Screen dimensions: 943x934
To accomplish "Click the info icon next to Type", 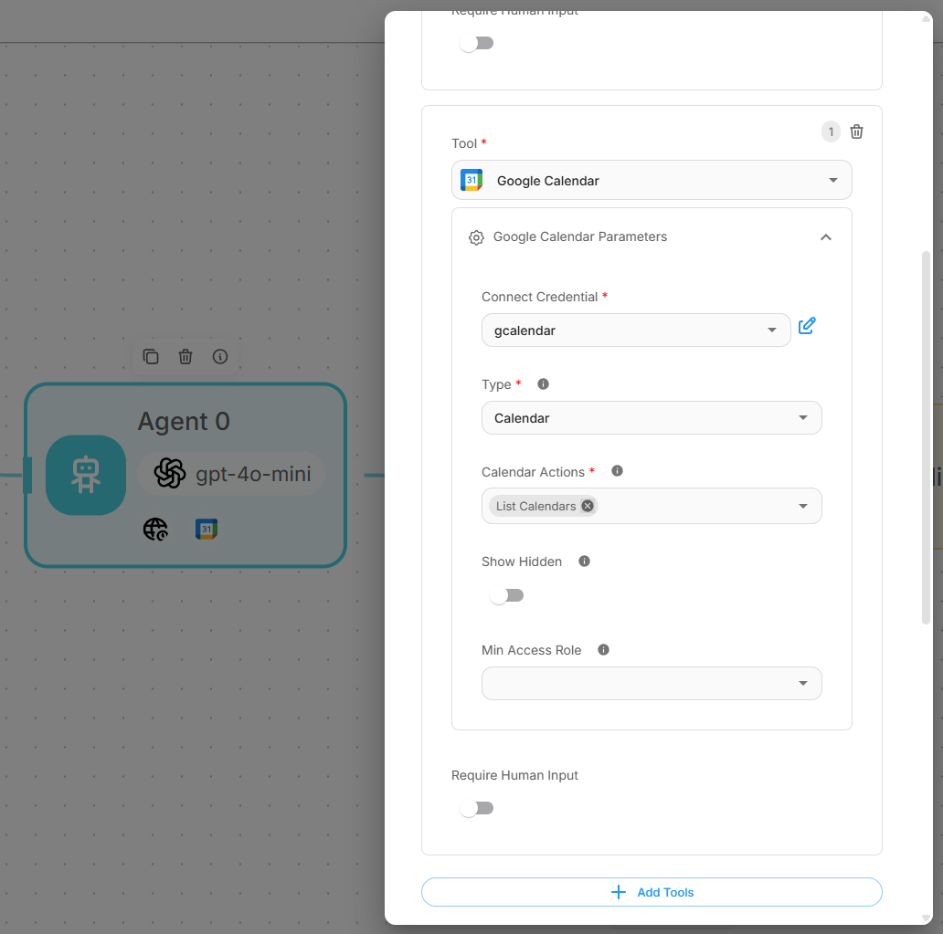I will click(544, 384).
